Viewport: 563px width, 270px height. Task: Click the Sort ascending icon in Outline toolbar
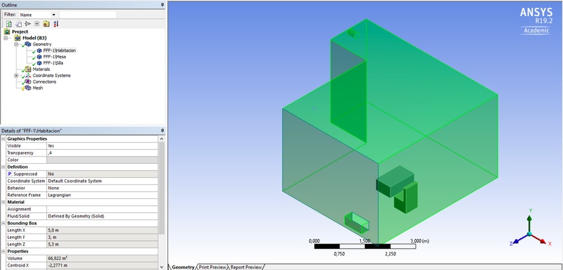[x=56, y=24]
